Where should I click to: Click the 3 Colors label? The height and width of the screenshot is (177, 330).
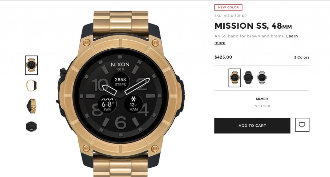click(302, 57)
